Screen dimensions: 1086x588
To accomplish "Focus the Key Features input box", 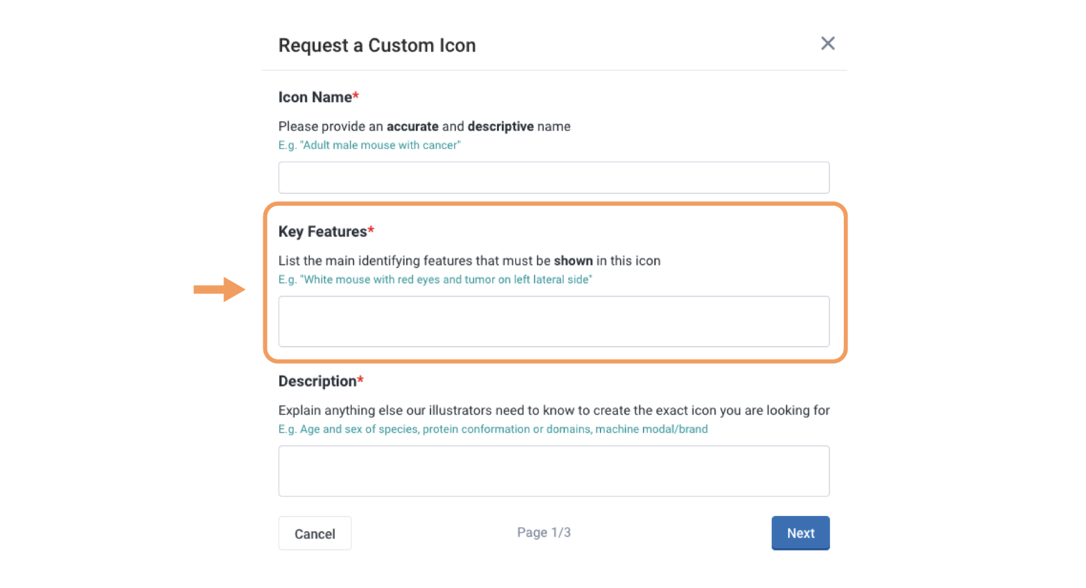I will (x=553, y=321).
